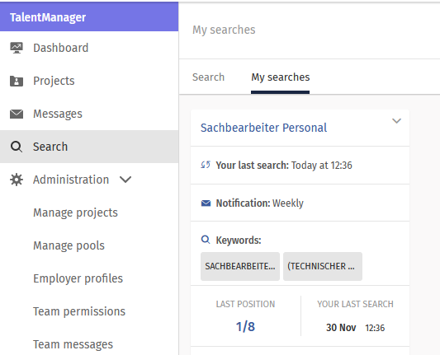
Task: Expand the Sachbearbeiter Personal card chevron
Action: [x=396, y=121]
